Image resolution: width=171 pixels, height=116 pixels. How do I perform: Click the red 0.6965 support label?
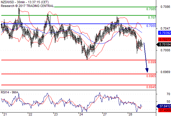tap(151, 76)
